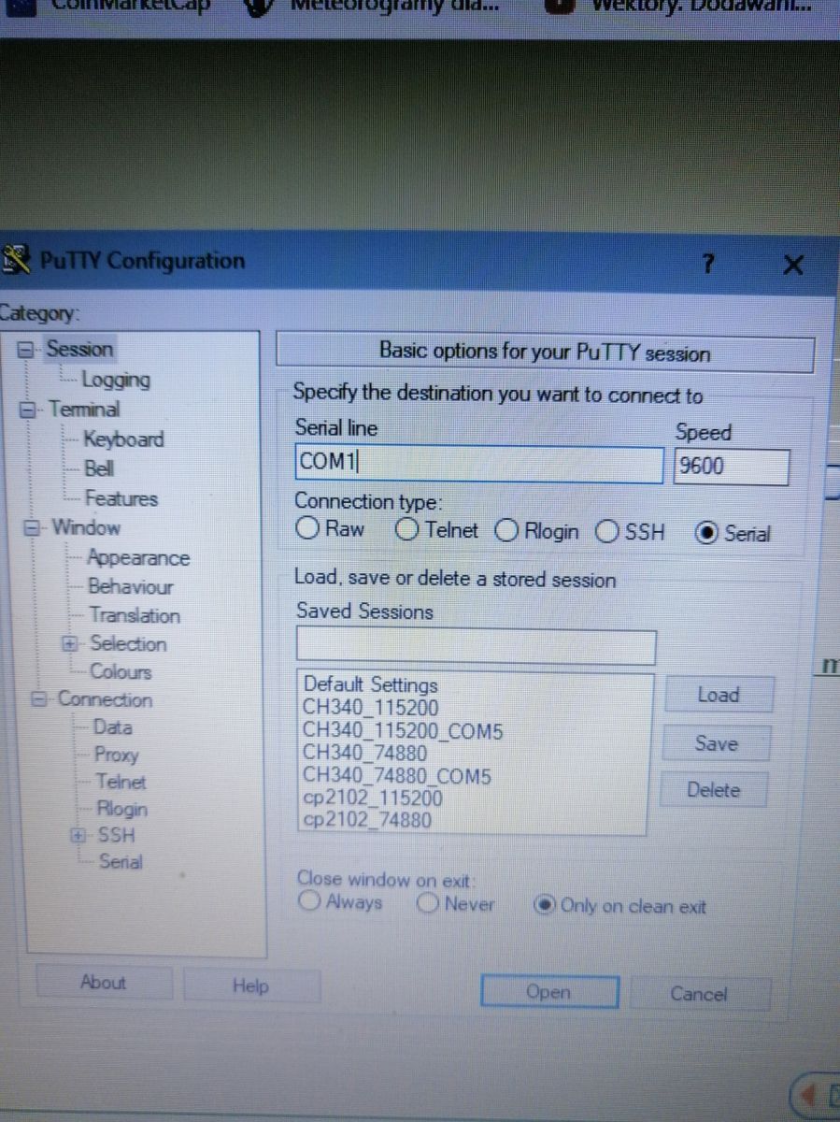Open the Colours category
Image resolution: width=840 pixels, height=1122 pixels.
(121, 671)
